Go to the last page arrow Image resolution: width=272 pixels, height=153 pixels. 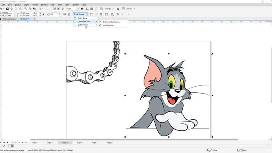[23, 142]
